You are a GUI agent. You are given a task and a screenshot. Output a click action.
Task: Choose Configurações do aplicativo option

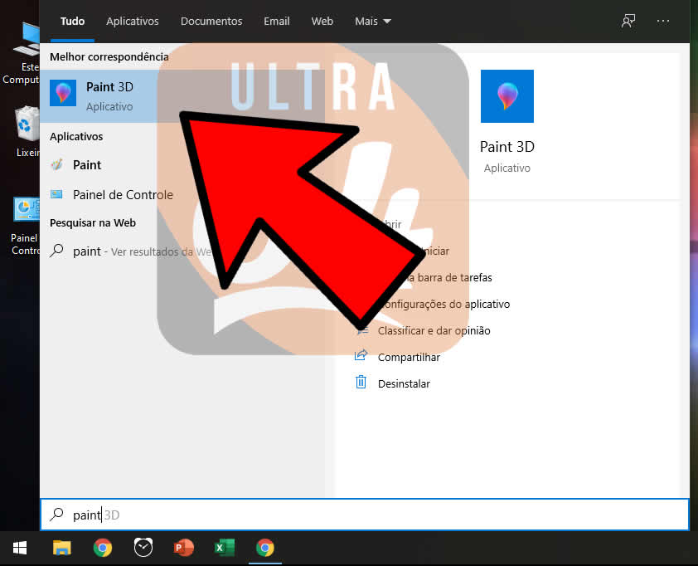click(x=448, y=304)
